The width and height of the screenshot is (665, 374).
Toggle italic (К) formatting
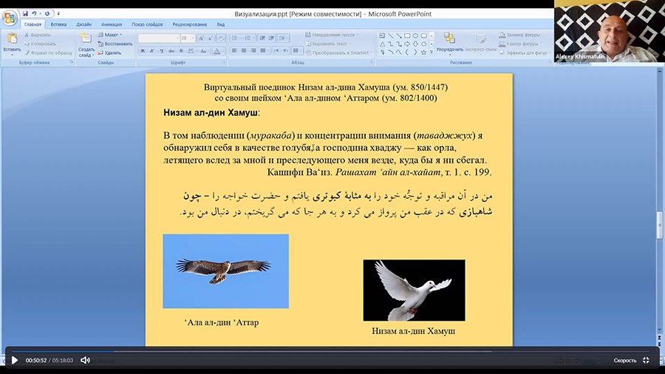151,51
